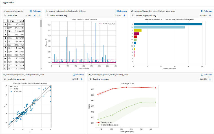Click the cooks_distance.png file icon
Viewport: 214px width, 134px height.
coord(47,16)
